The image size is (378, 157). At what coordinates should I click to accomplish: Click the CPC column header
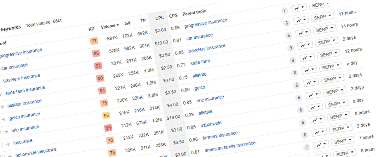pyautogui.click(x=160, y=19)
